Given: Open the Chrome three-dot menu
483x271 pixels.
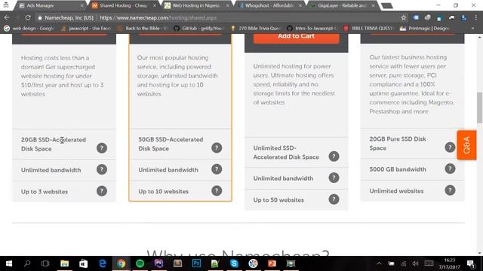Looking at the screenshot, I should 476,18.
